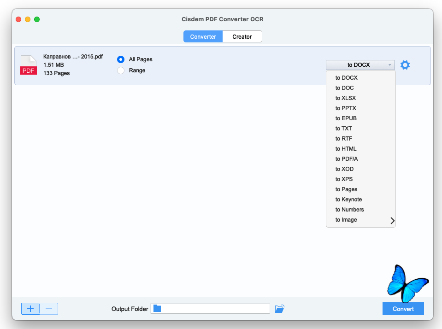Click the green full-screen window button
This screenshot has width=442, height=329.
(37, 19)
